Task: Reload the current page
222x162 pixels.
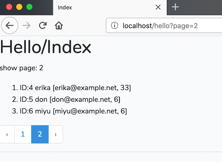Action: [43, 26]
